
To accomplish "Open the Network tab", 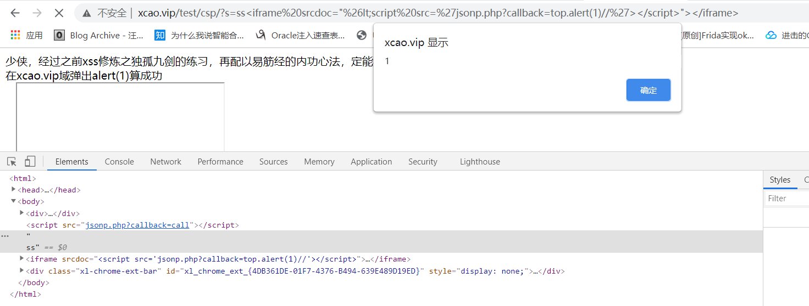I will 165,162.
